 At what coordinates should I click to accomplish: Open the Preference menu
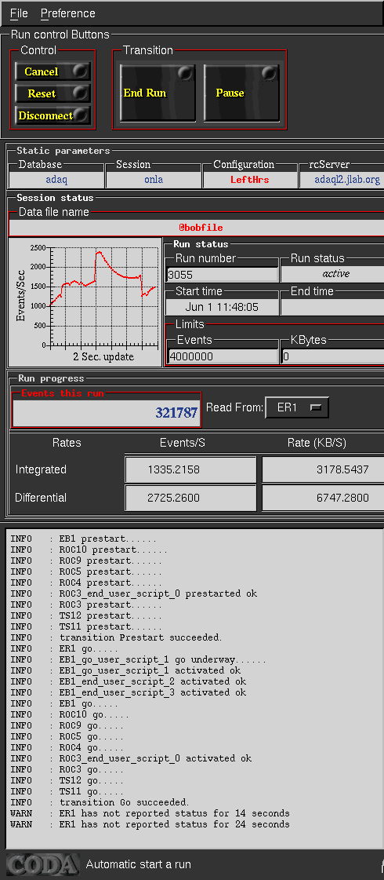click(x=68, y=13)
